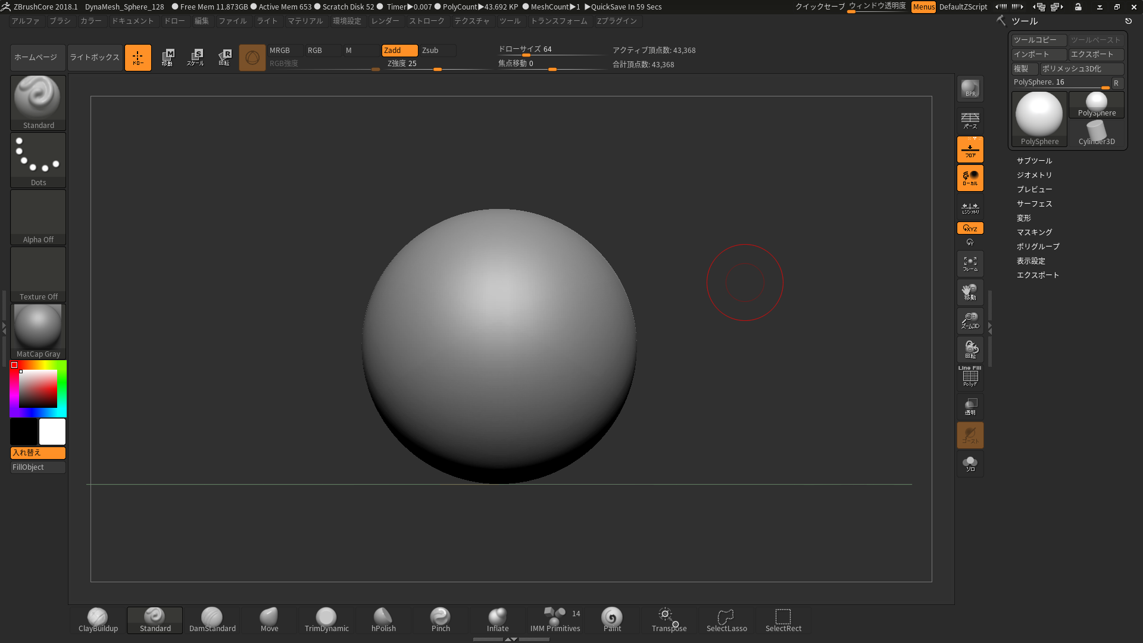The image size is (1143, 643).
Task: Toggle Zsub sculpting mode
Action: coord(430,49)
